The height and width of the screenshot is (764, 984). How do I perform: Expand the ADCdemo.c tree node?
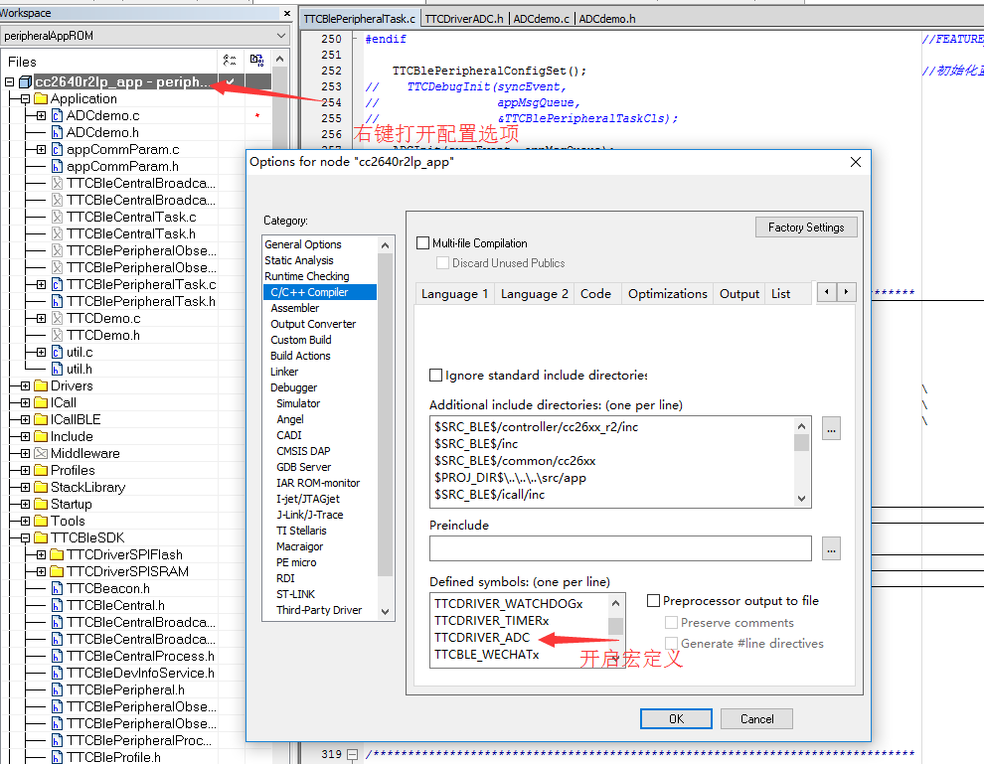pos(41,116)
